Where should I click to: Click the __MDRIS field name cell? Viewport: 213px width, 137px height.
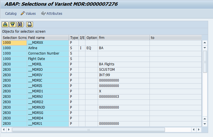click(48, 86)
